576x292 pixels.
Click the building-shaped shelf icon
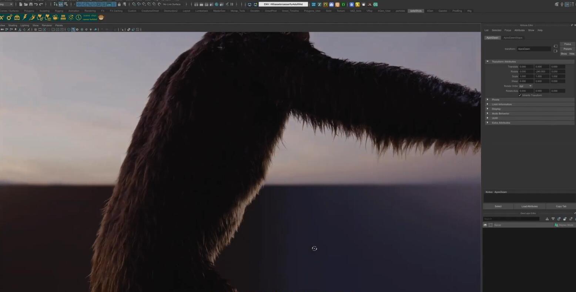click(x=17, y=17)
